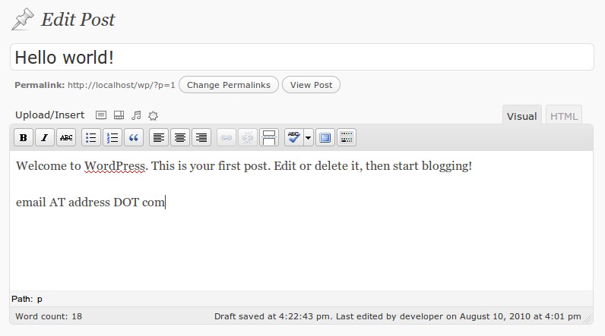Click the Edit Post heading
This screenshot has height=336, width=605.
tap(78, 19)
